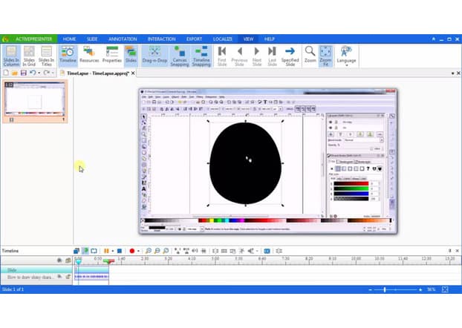This screenshot has width=462, height=328.
Task: Switch to Slides In Grid view
Action: coord(29,55)
